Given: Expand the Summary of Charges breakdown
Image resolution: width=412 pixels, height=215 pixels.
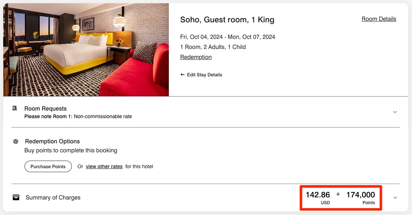Looking at the screenshot, I should click(395, 197).
